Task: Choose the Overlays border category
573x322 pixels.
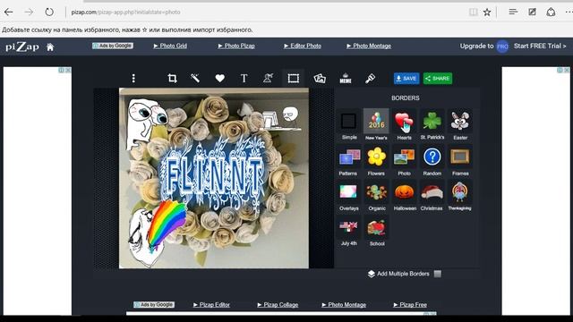Action: (x=348, y=196)
